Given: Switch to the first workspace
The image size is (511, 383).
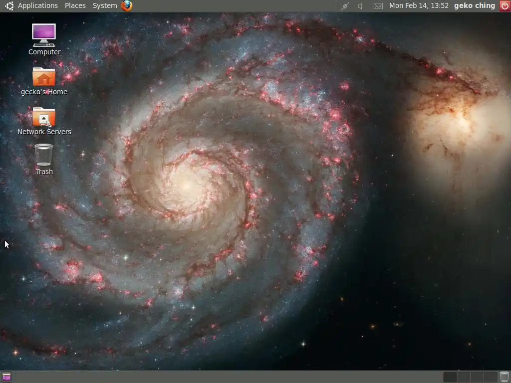Looking at the screenshot, I should tap(450, 377).
